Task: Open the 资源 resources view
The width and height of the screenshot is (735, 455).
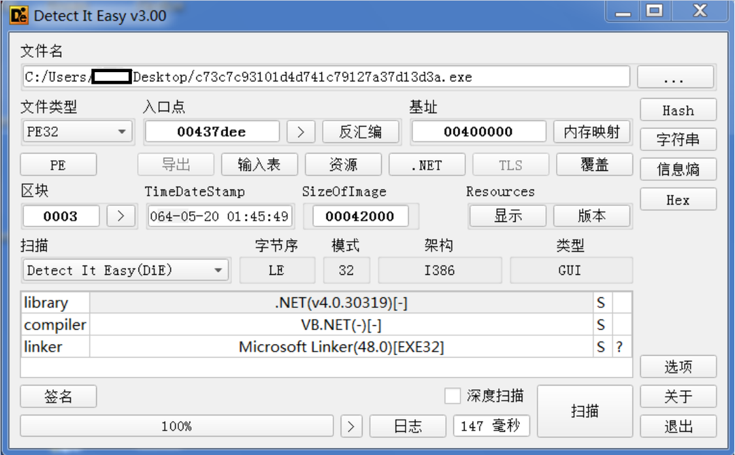Action: tap(343, 165)
